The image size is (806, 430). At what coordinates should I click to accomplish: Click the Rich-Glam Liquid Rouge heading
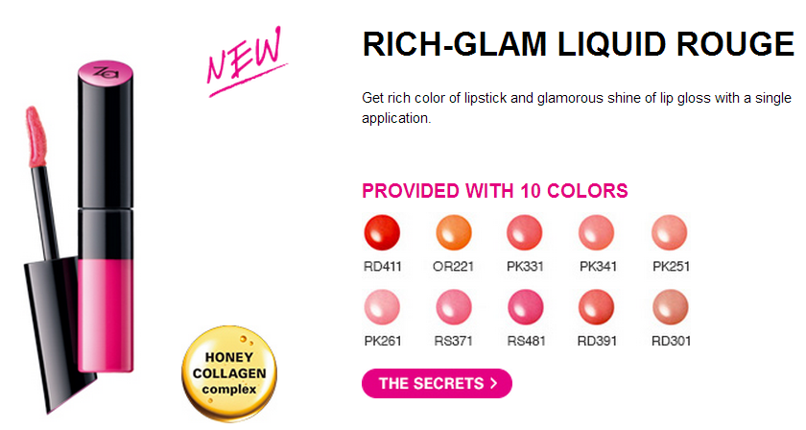tap(579, 44)
